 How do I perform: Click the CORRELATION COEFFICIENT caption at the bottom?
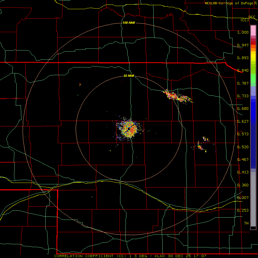point(130,256)
